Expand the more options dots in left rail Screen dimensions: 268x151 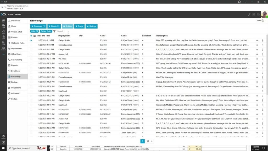[3, 54]
